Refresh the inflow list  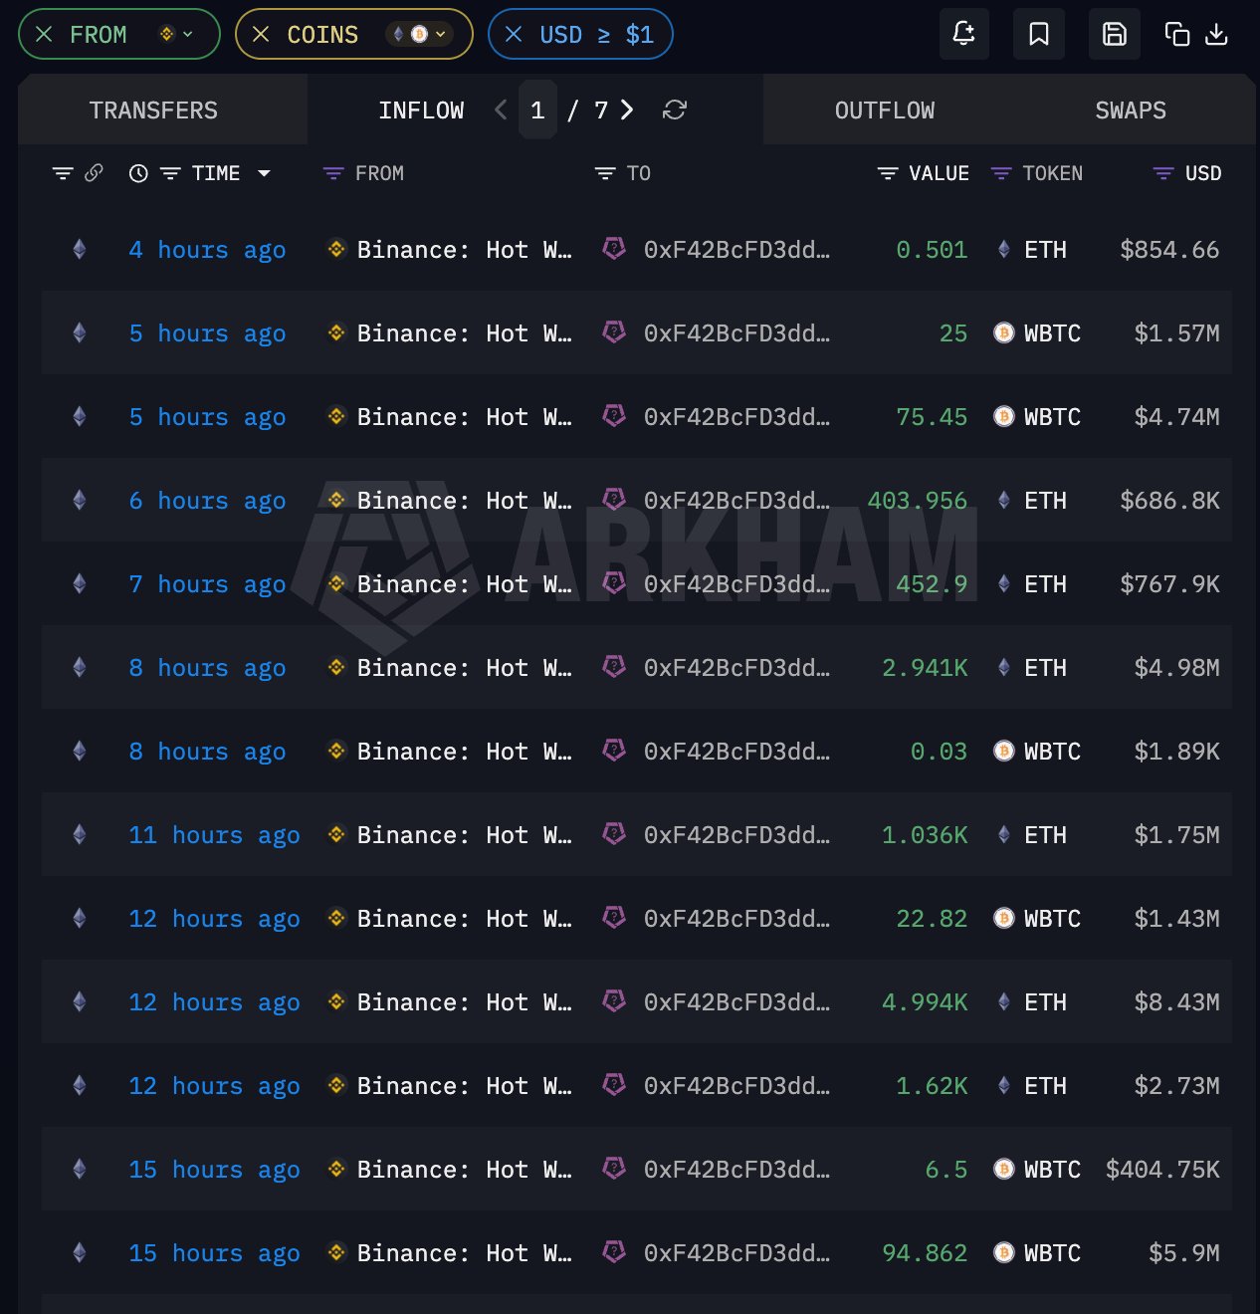point(675,109)
